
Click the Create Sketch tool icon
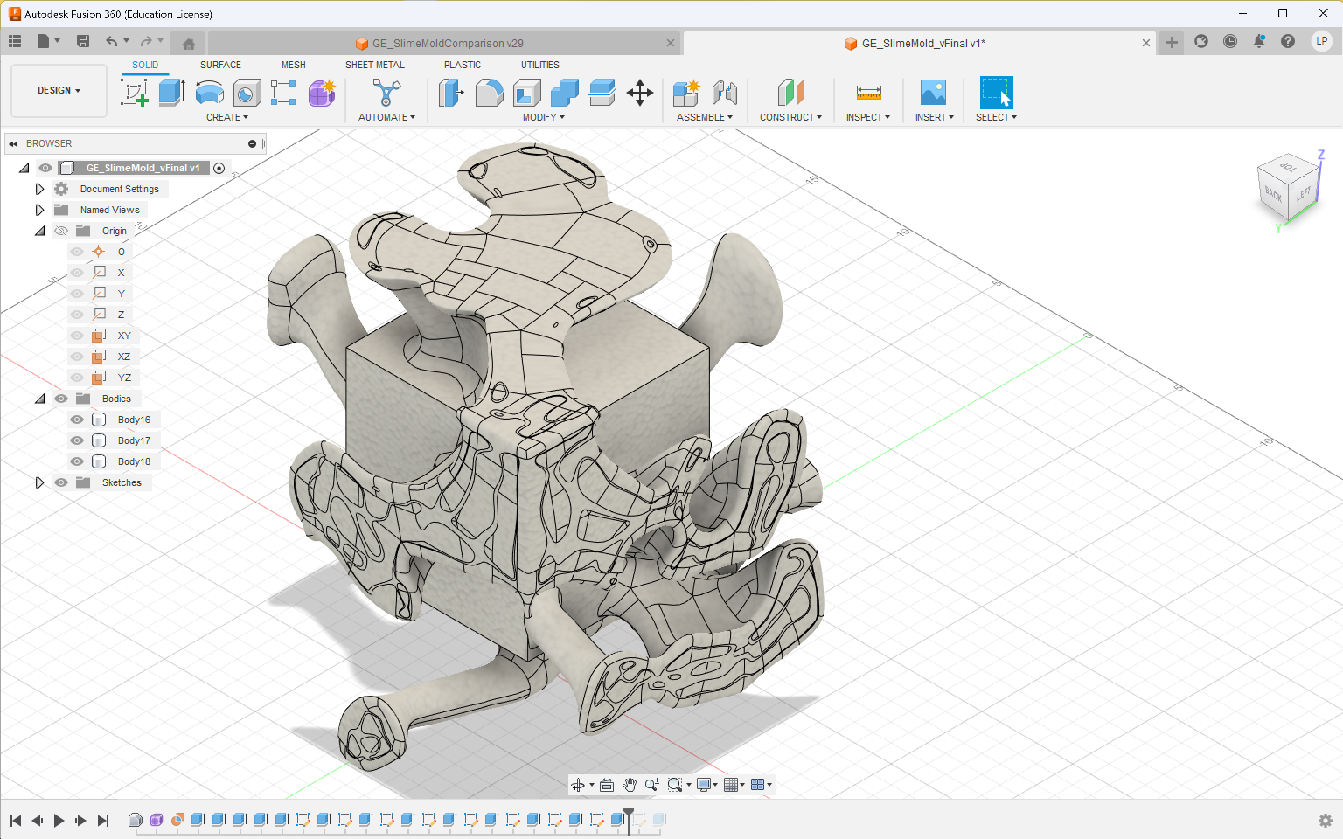(134, 92)
